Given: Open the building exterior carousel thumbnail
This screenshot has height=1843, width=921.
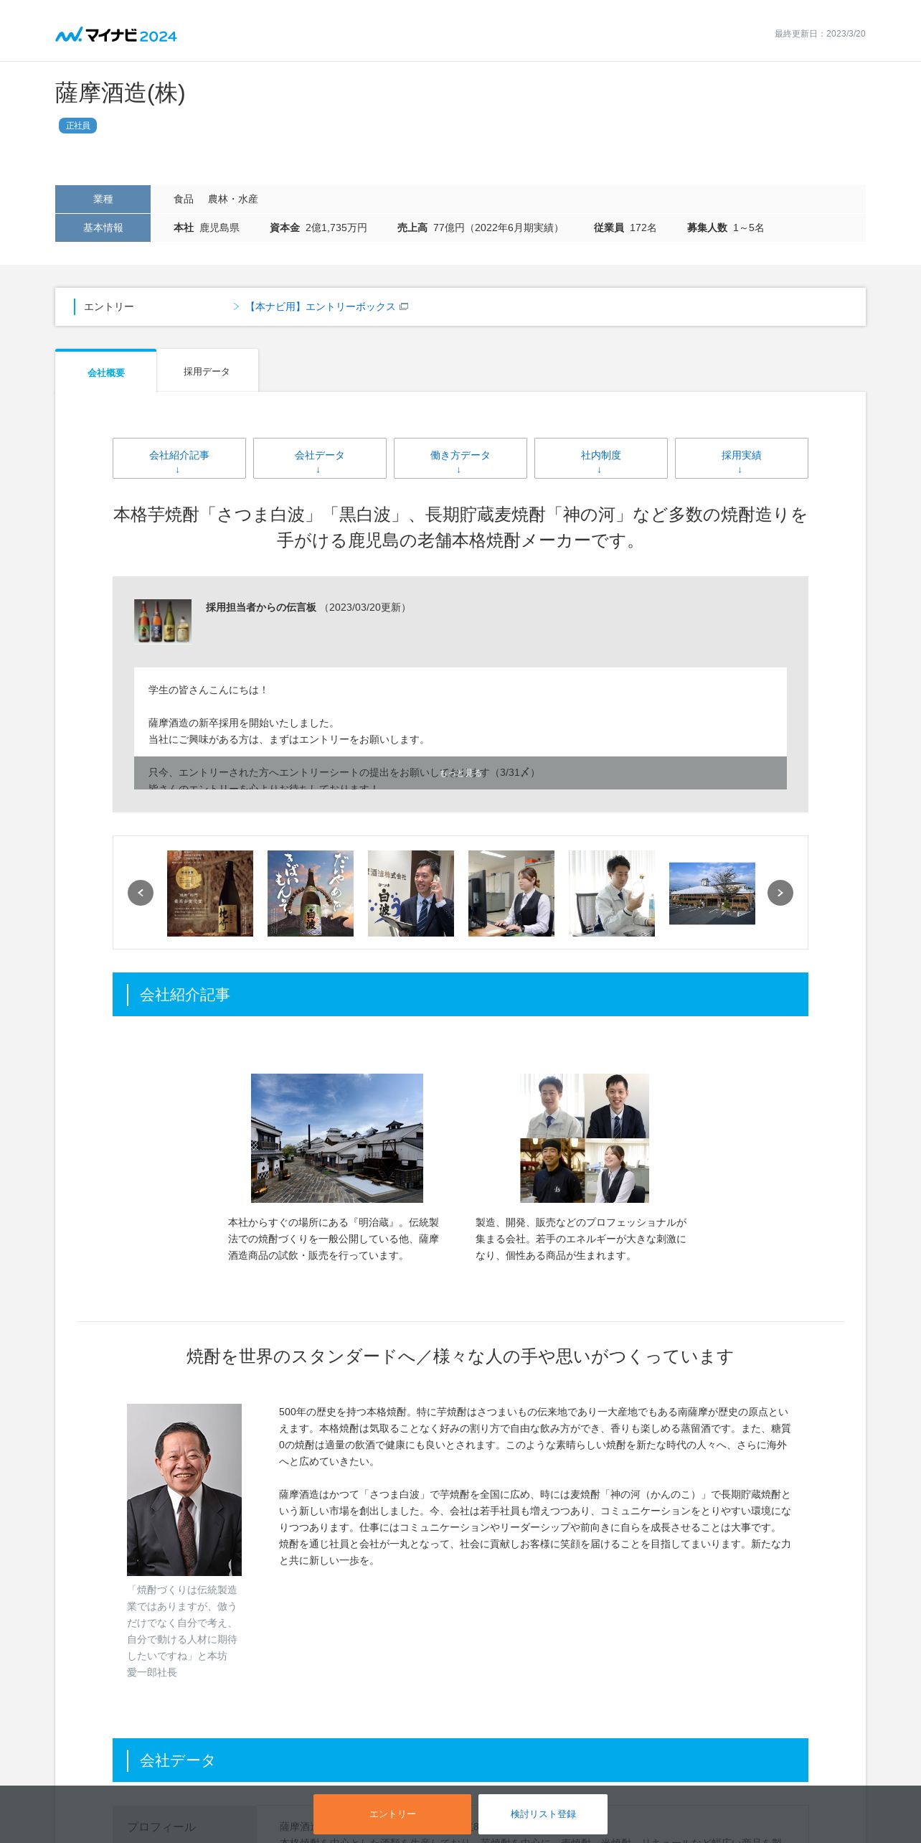Looking at the screenshot, I should click(712, 894).
